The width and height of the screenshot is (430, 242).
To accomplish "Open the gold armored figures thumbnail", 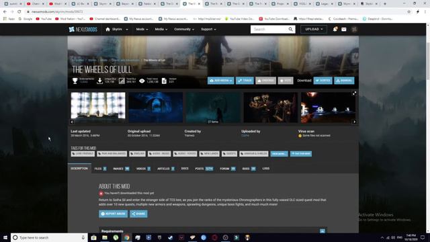I will (x=271, y=108).
